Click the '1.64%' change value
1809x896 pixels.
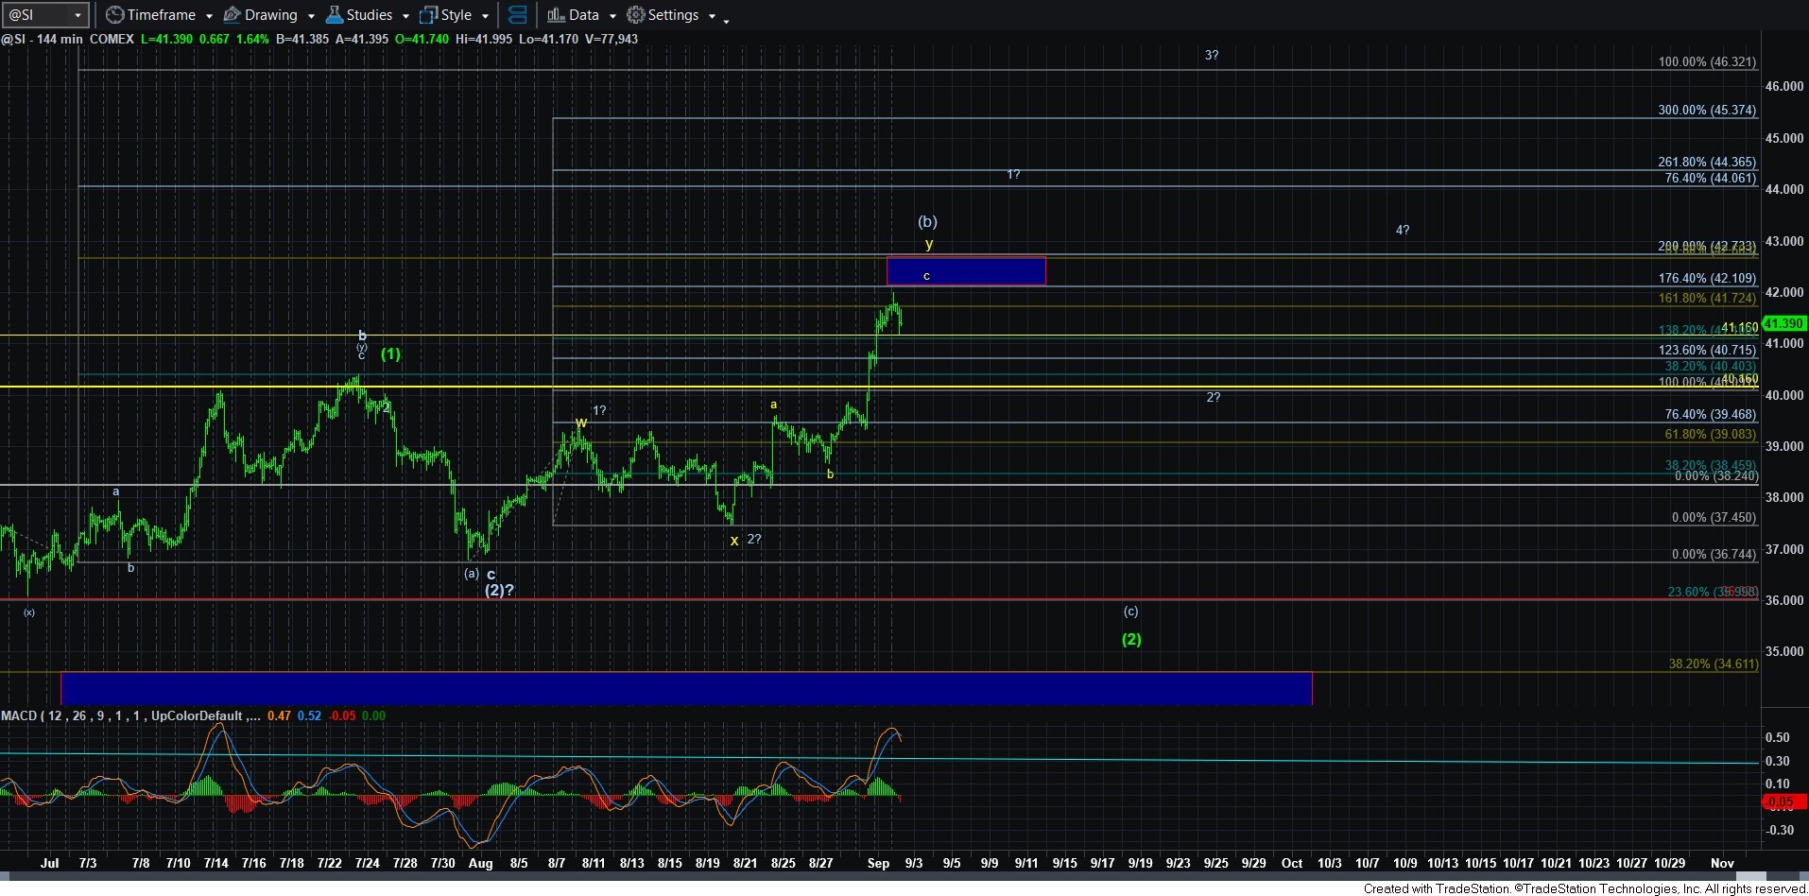252,39
